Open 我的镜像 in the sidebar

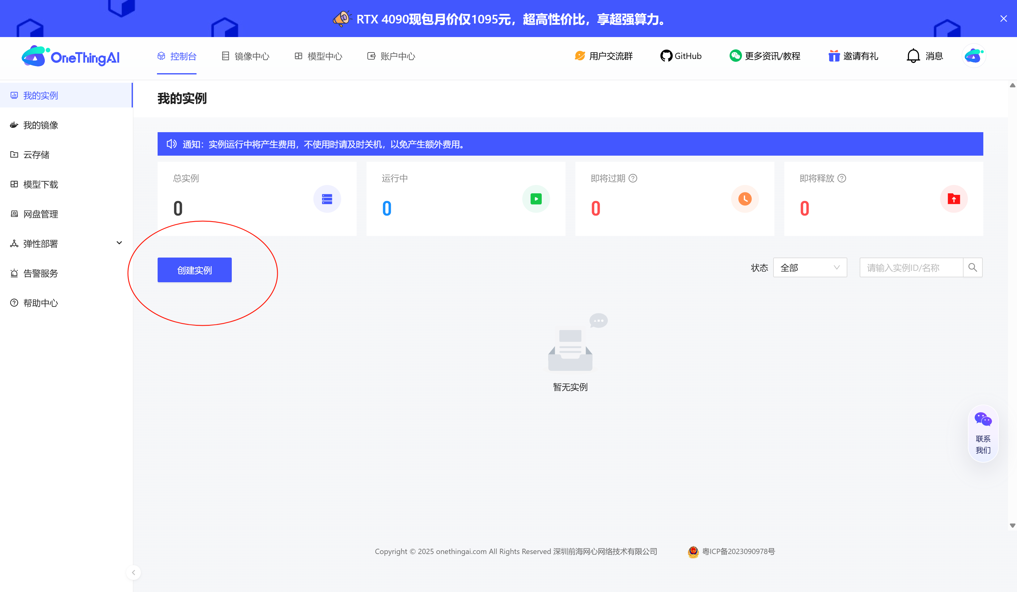coord(66,125)
